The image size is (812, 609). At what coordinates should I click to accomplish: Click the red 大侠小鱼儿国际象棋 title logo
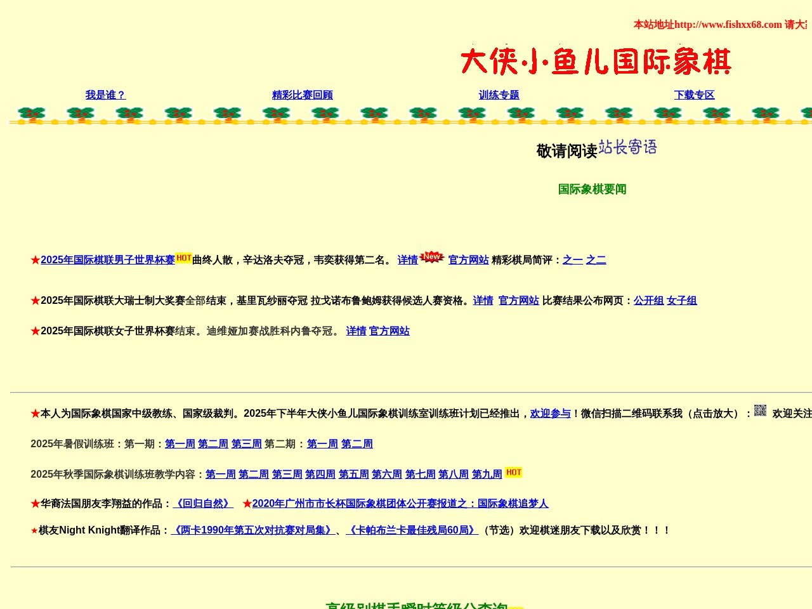[596, 62]
